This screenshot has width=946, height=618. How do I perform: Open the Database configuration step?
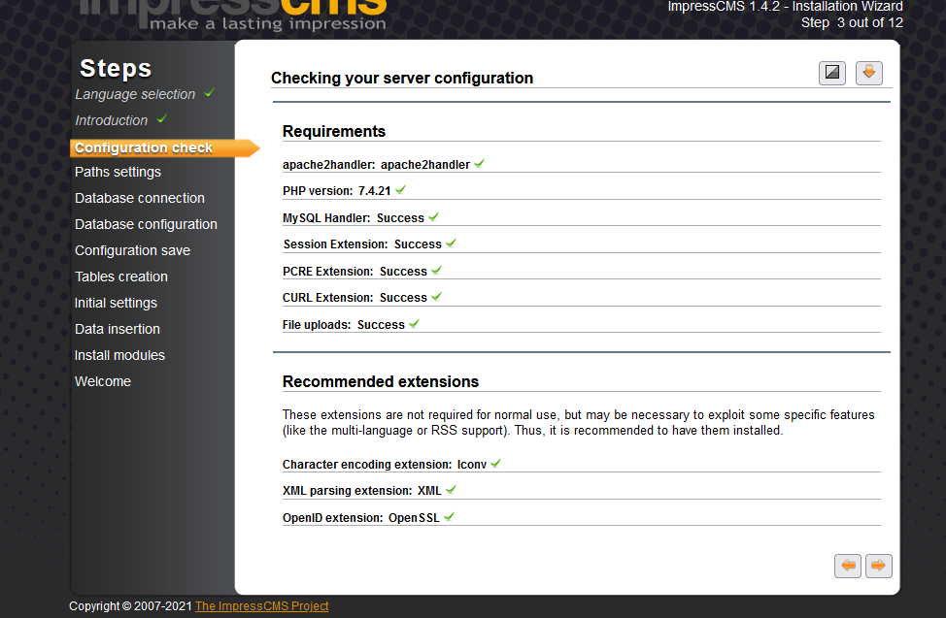pyautogui.click(x=146, y=224)
